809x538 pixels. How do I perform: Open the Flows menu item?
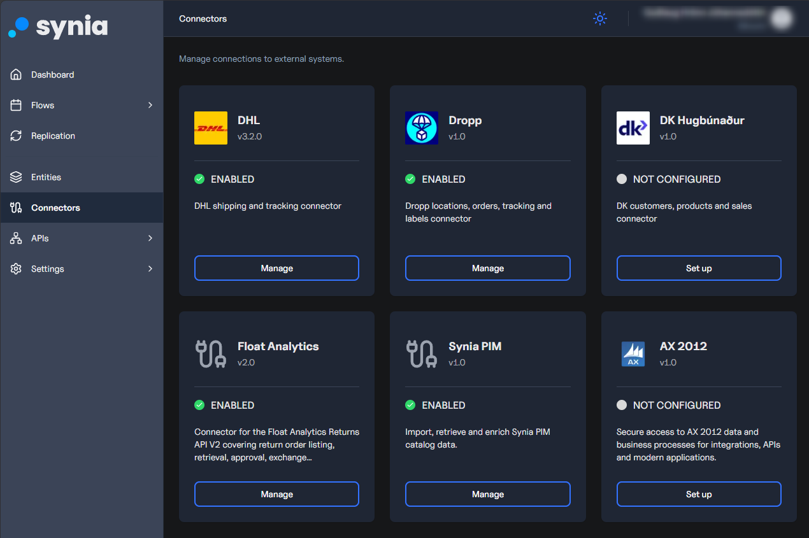click(x=82, y=105)
